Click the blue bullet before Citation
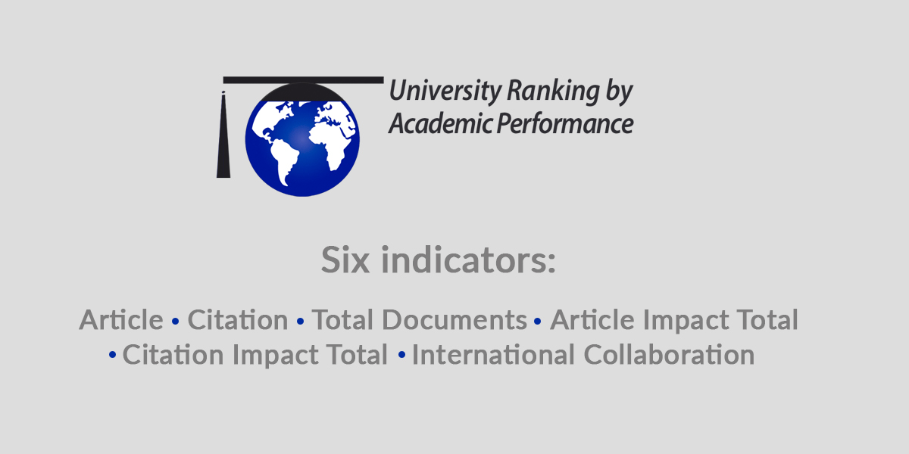Viewport: 909px width, 454px height. coord(176,322)
